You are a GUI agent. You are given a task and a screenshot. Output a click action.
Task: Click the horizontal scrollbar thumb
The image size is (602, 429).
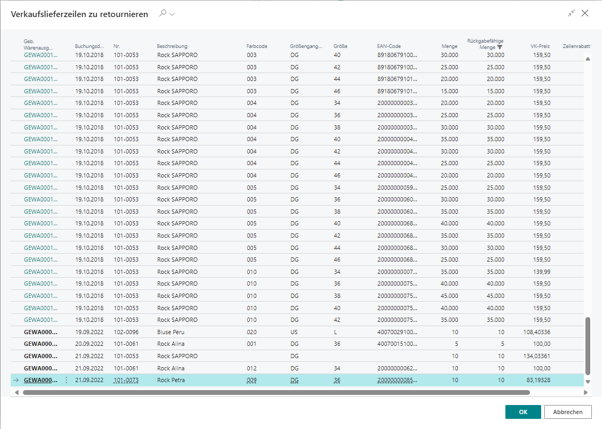(x=276, y=392)
